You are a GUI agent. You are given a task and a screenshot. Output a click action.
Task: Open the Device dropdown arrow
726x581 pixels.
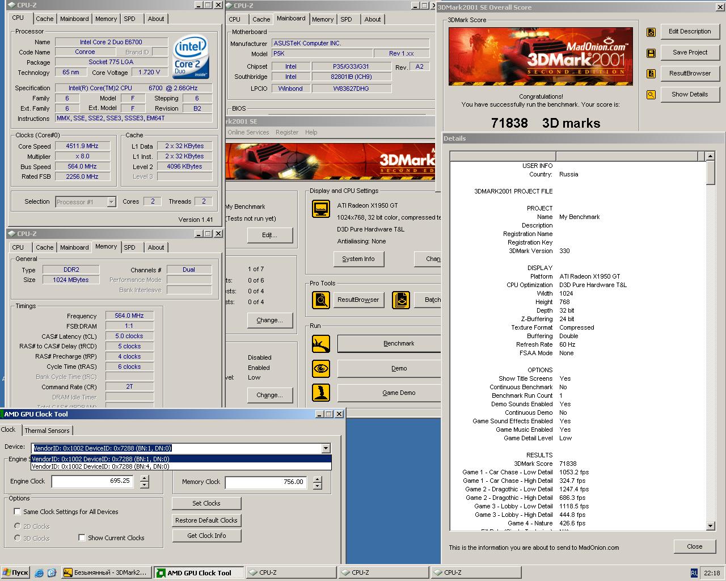326,448
